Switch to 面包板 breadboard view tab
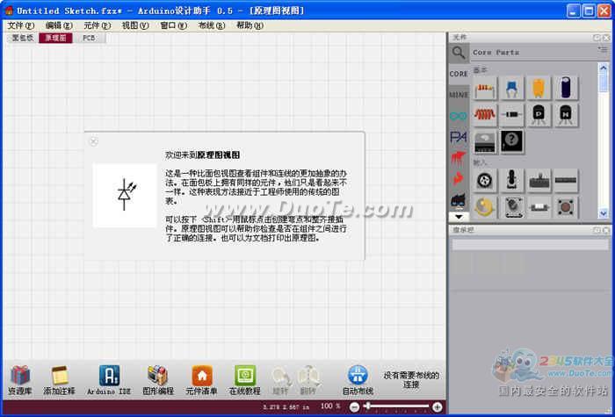Viewport: 615px width, 417px height. click(22, 38)
